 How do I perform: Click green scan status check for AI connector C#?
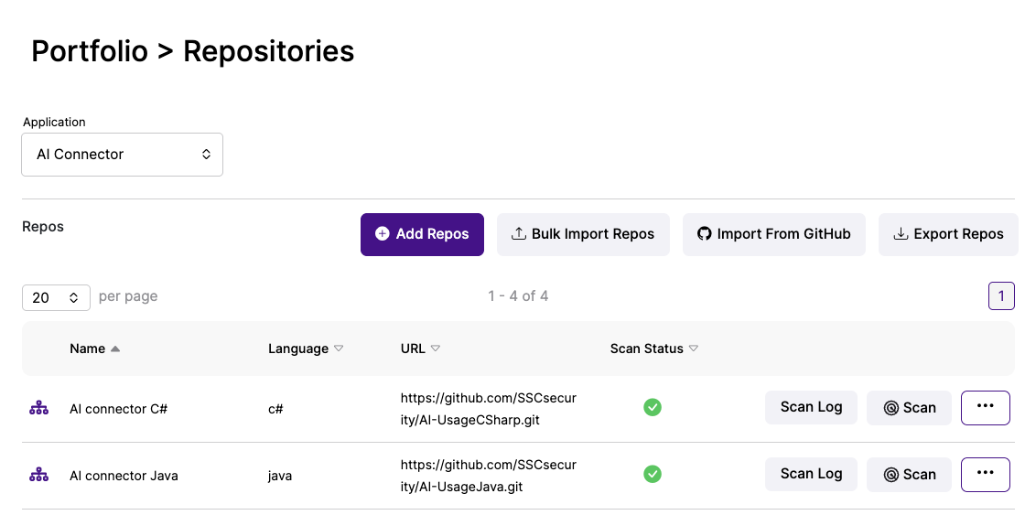click(x=652, y=407)
